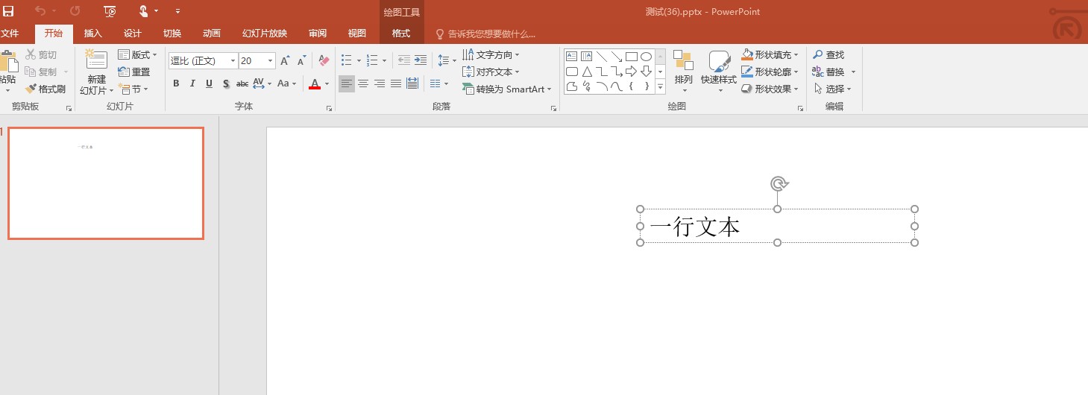
Task: Open the Format (格式) drawing tools tab
Action: click(401, 34)
